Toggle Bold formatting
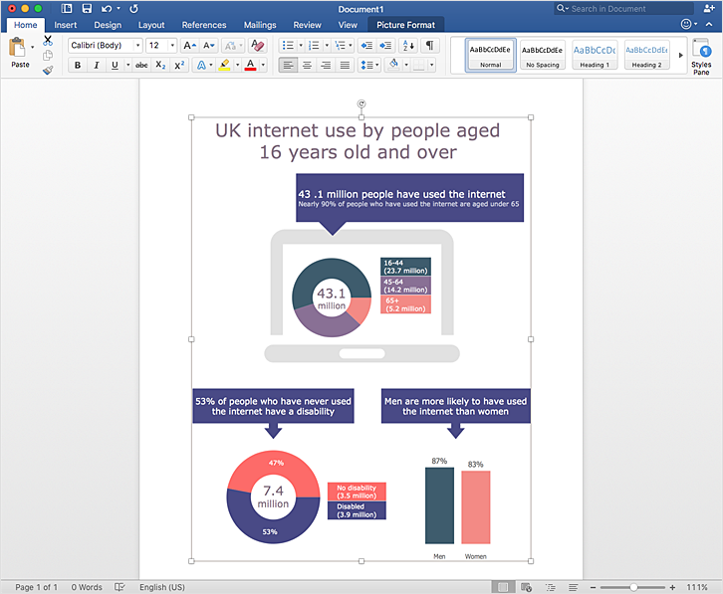The width and height of the screenshot is (723, 594). coord(78,66)
